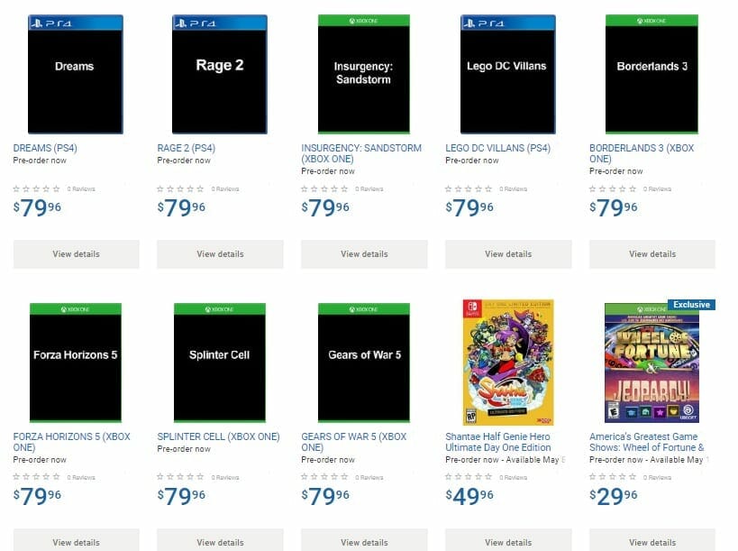
Task: Select the Forza Horizons 5 cover image
Action: pyautogui.click(x=76, y=362)
